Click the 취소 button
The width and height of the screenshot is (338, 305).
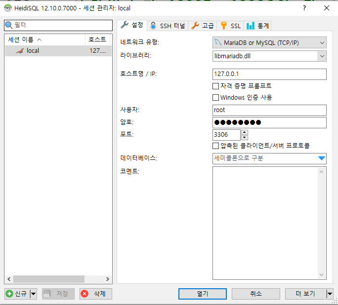256,294
